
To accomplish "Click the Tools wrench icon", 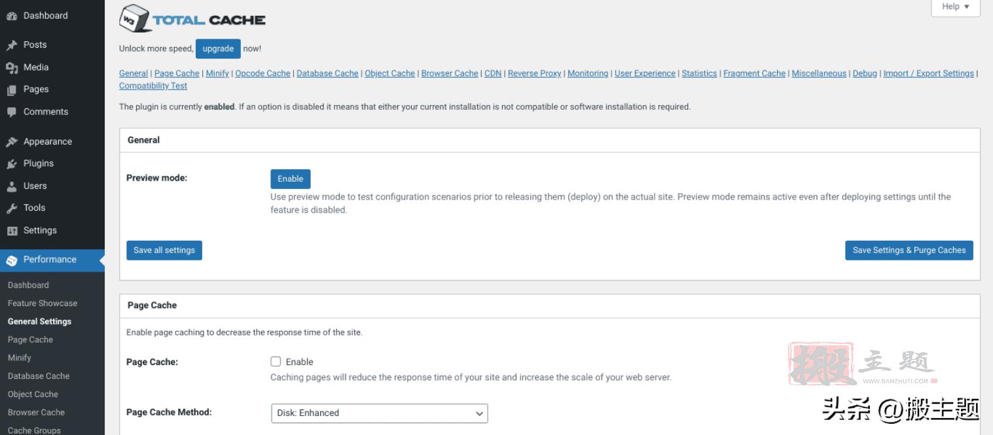I will tap(11, 209).
